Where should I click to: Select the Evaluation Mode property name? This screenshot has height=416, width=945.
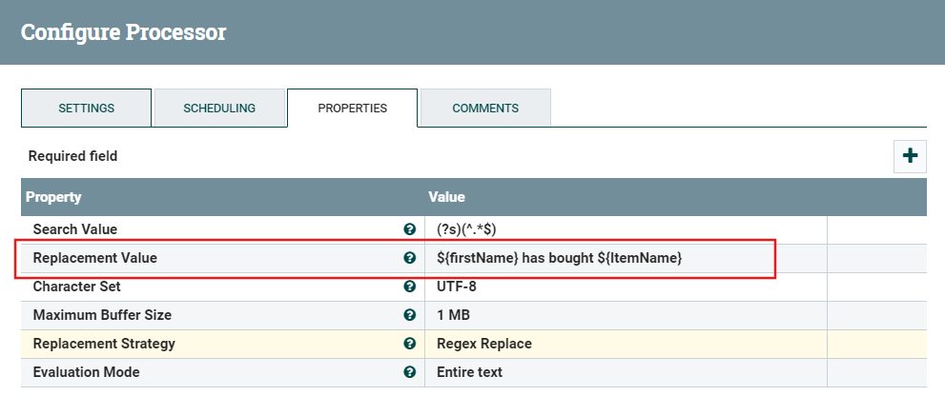(86, 372)
